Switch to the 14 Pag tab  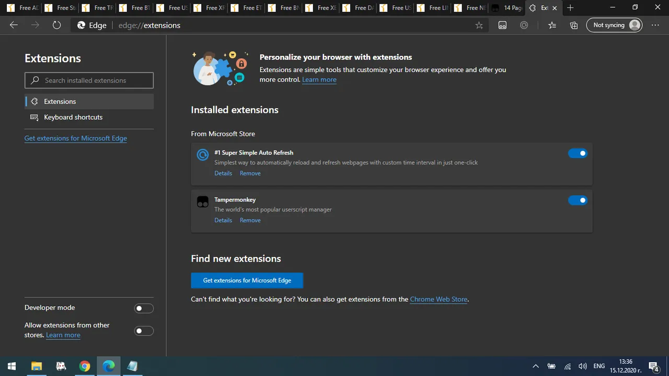click(x=506, y=8)
